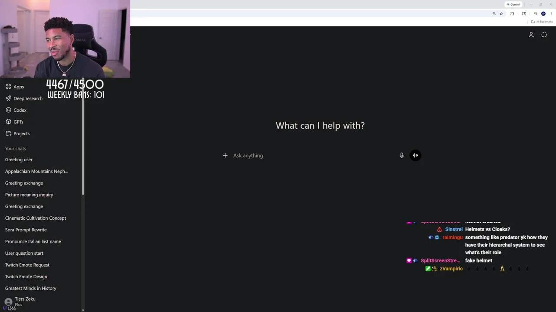Screen dimensions: 556x312
Task: Open the 'Picture meaning inquiry' chat
Action: pos(29,195)
